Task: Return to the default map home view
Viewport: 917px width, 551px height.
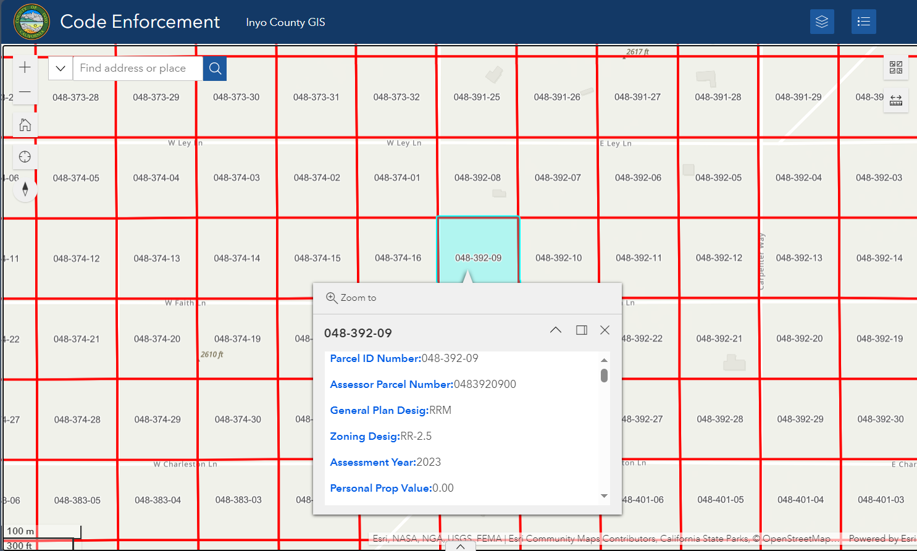Action: tap(25, 125)
